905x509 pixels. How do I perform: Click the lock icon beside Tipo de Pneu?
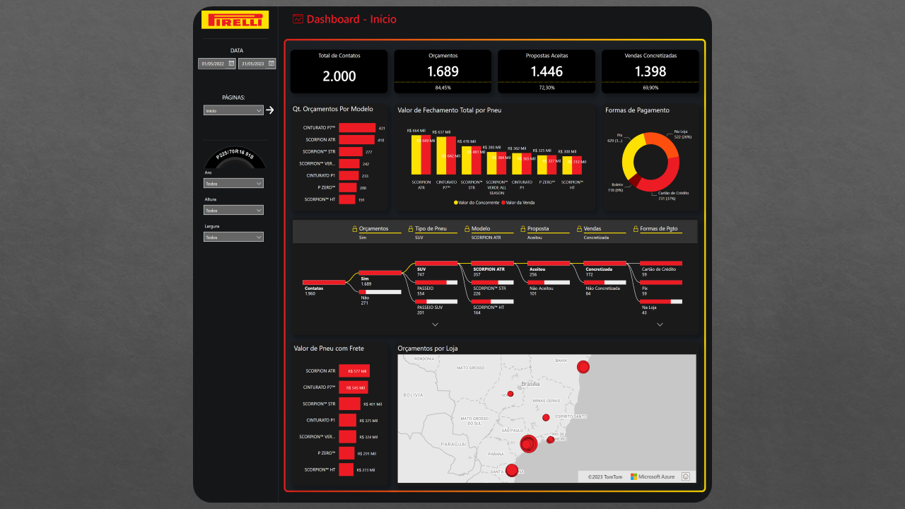tap(410, 229)
